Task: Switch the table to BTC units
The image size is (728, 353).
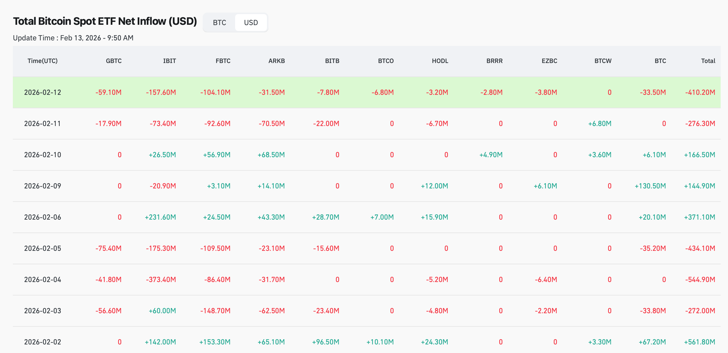Action: tap(220, 23)
